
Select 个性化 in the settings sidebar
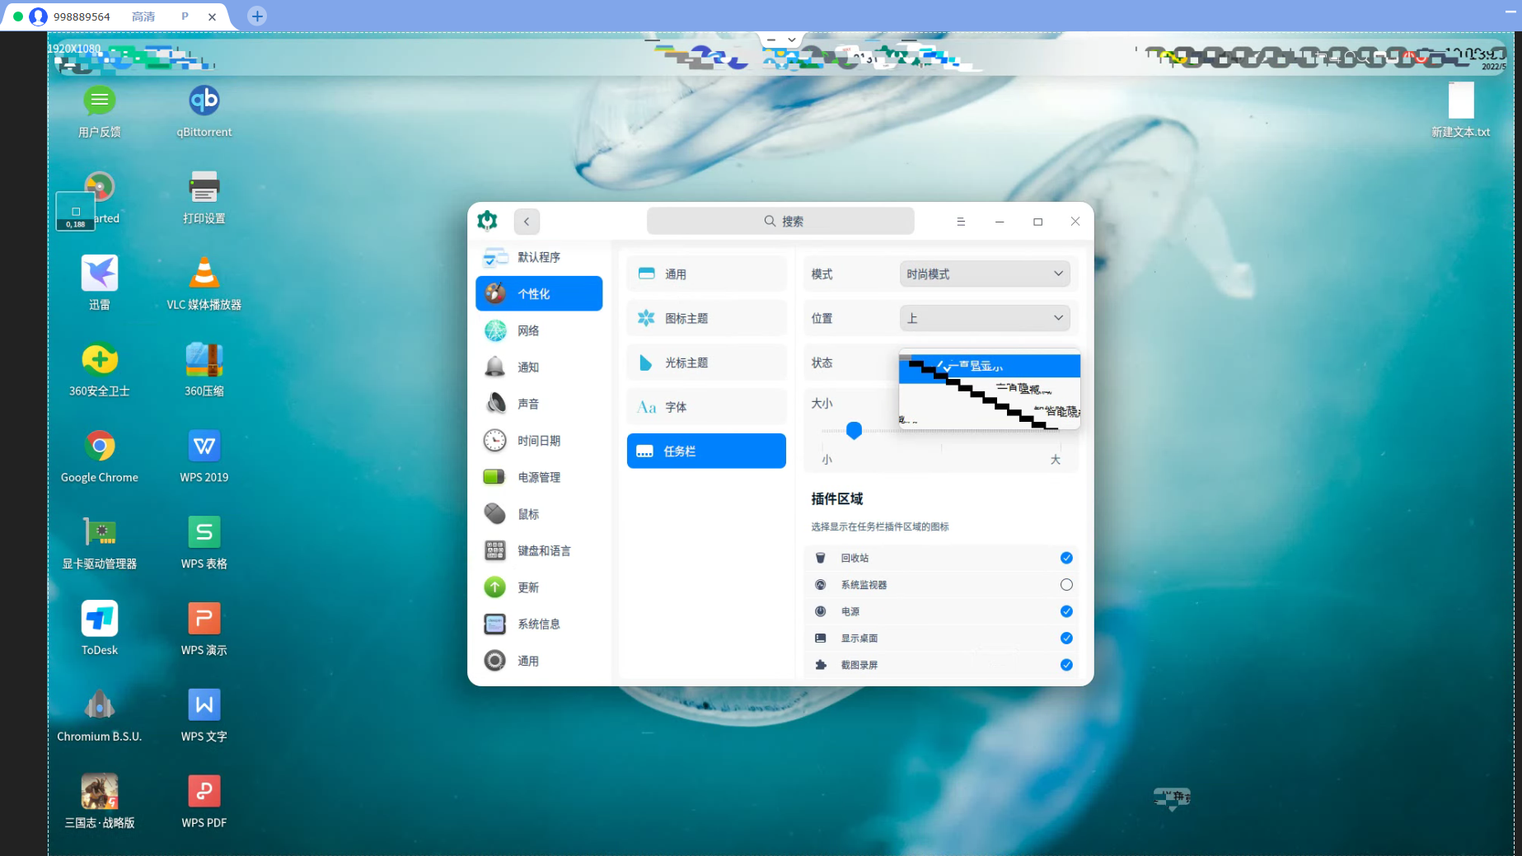(539, 293)
